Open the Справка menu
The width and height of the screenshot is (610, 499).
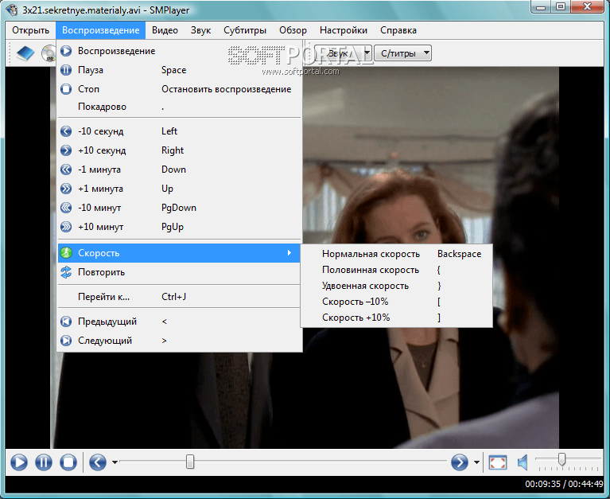pyautogui.click(x=398, y=30)
